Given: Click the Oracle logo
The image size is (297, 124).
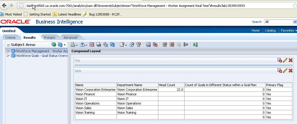Looking at the screenshot, I should (x=15, y=22).
